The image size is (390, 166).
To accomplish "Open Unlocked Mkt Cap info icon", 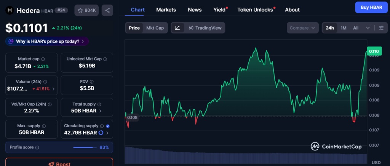I will pyautogui.click(x=105, y=59).
